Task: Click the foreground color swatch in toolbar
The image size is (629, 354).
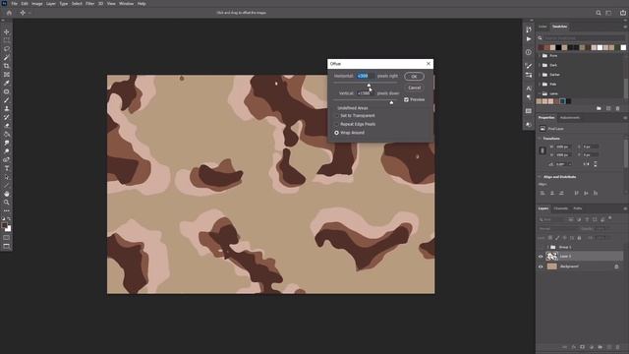Action: (x=4, y=225)
